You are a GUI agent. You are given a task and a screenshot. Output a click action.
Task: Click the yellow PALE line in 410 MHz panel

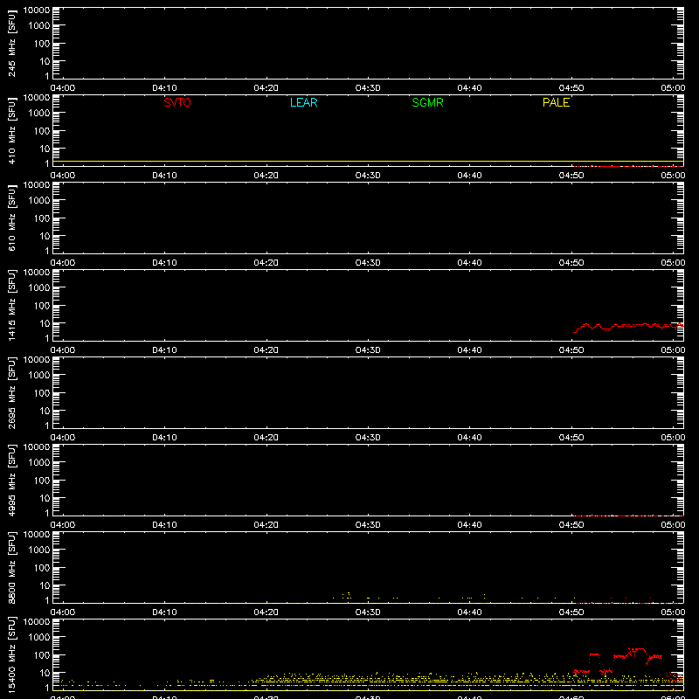point(368,161)
